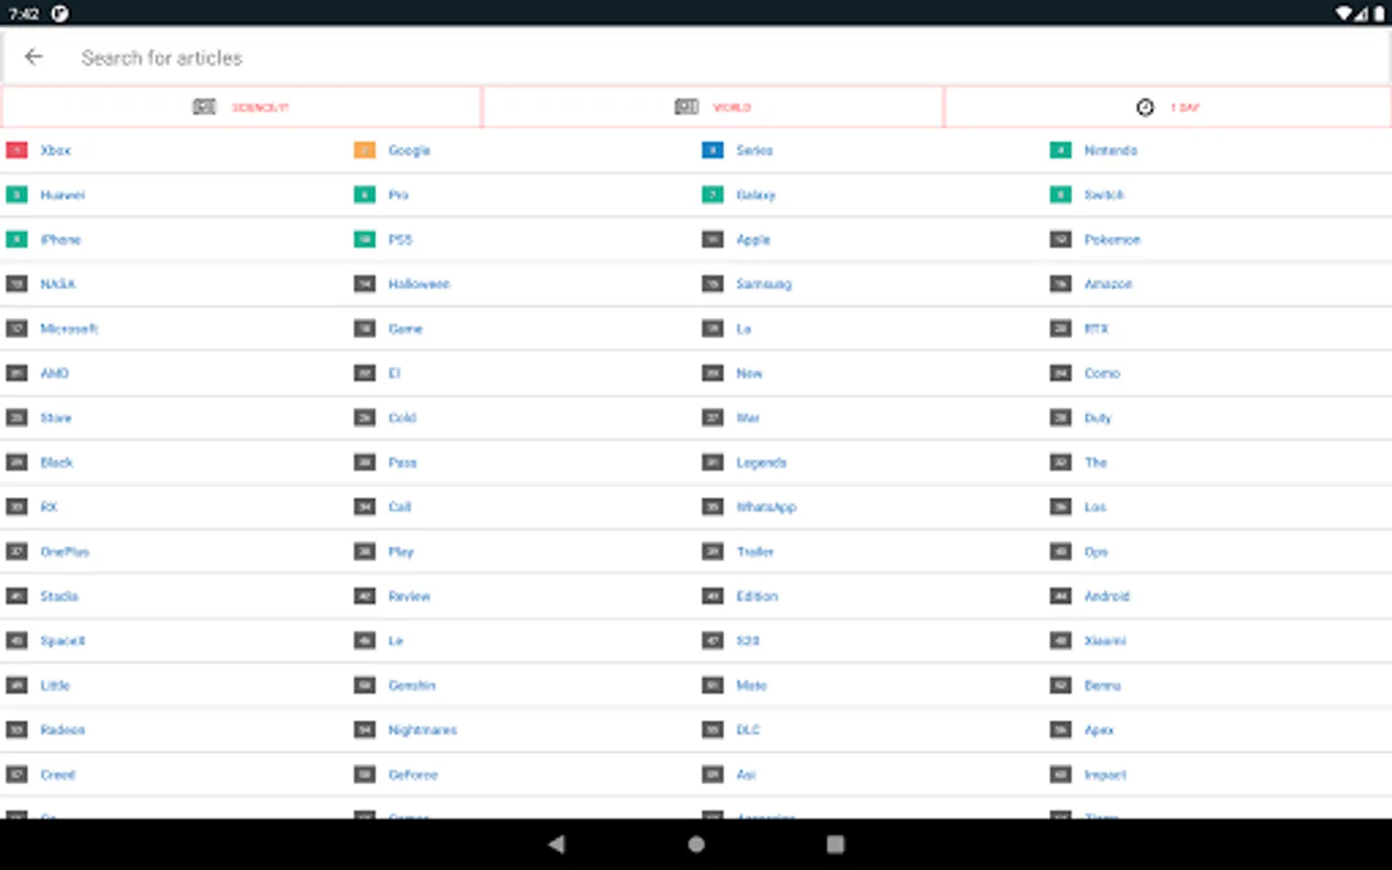Tap the grey rank badge beside Radeon

click(16, 730)
